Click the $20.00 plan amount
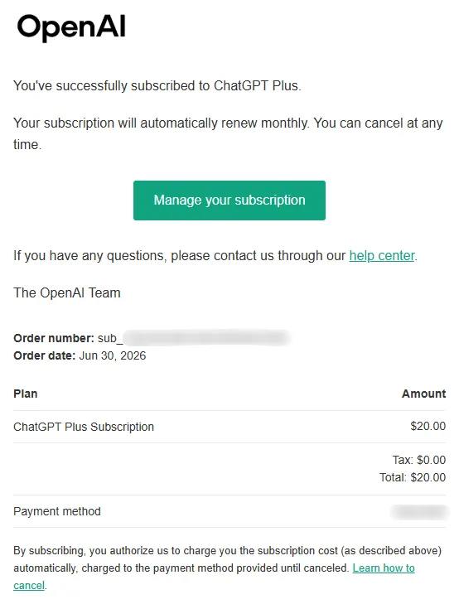 click(x=428, y=426)
